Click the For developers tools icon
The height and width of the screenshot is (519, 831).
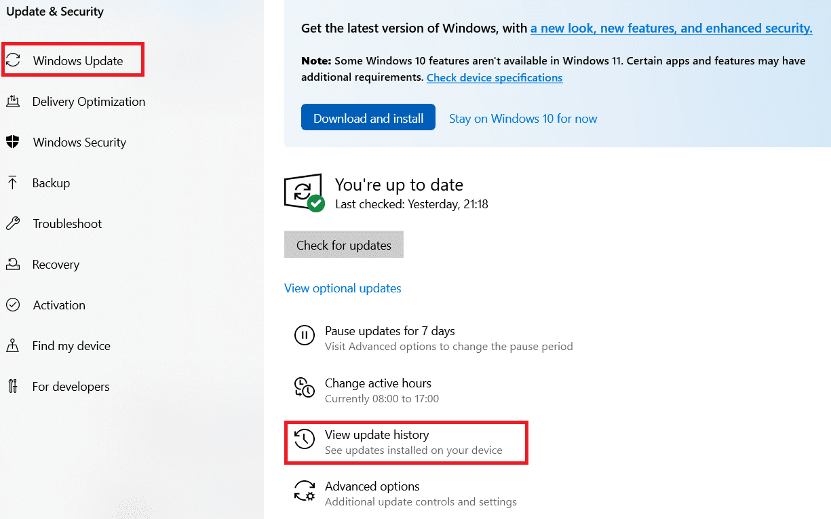pos(13,387)
